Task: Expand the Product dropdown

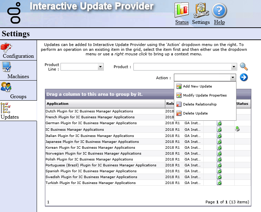Action: (233, 67)
